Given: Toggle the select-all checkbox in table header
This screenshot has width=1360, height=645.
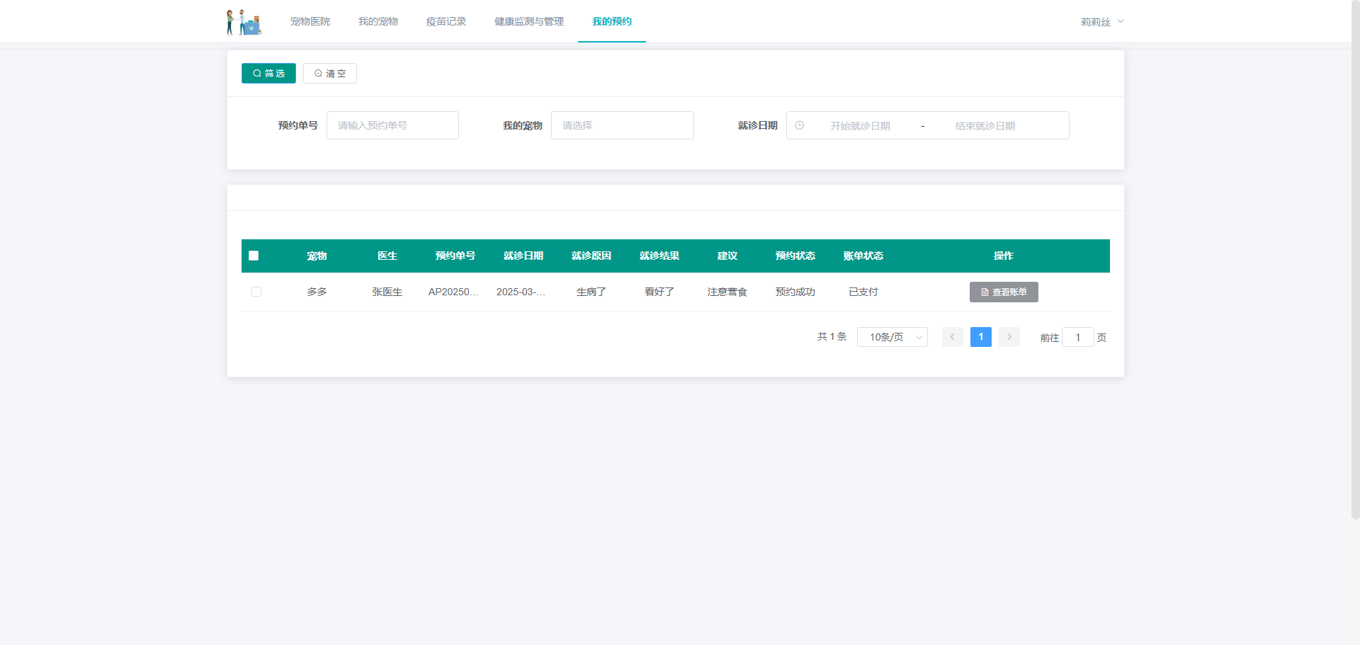Looking at the screenshot, I should point(254,256).
